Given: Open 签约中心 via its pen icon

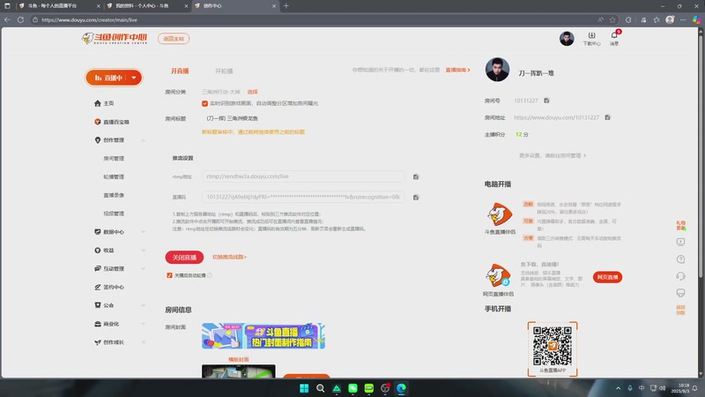Looking at the screenshot, I should (98, 287).
